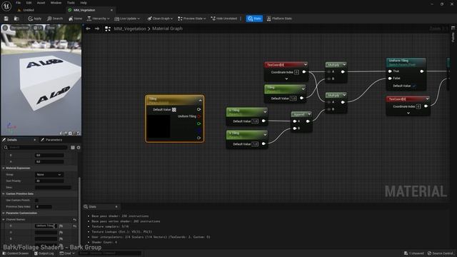Click R channel name field Uniform Tiling
The image size is (457, 257).
[x=46, y=226]
